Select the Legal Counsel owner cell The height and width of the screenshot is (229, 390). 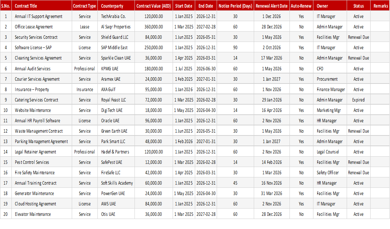coord(330,152)
